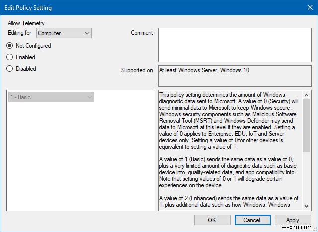Image resolution: width=318 pixels, height=232 pixels.
Task: Click the Editing for label
Action: click(x=20, y=33)
